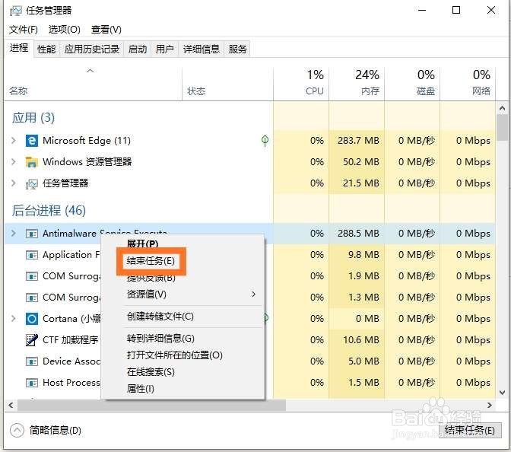
Task: Sort by the 磁盘 column header
Action: [x=412, y=84]
